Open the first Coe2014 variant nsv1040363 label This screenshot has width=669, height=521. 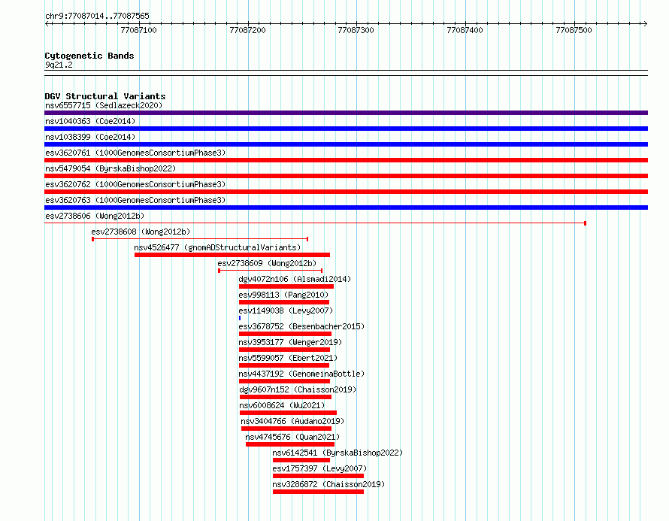(90, 121)
